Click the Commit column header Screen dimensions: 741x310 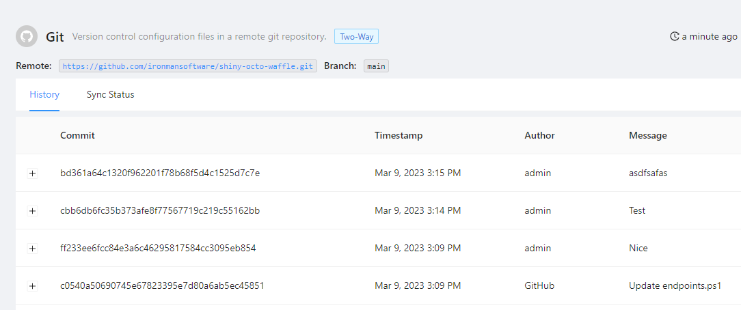[x=77, y=135]
